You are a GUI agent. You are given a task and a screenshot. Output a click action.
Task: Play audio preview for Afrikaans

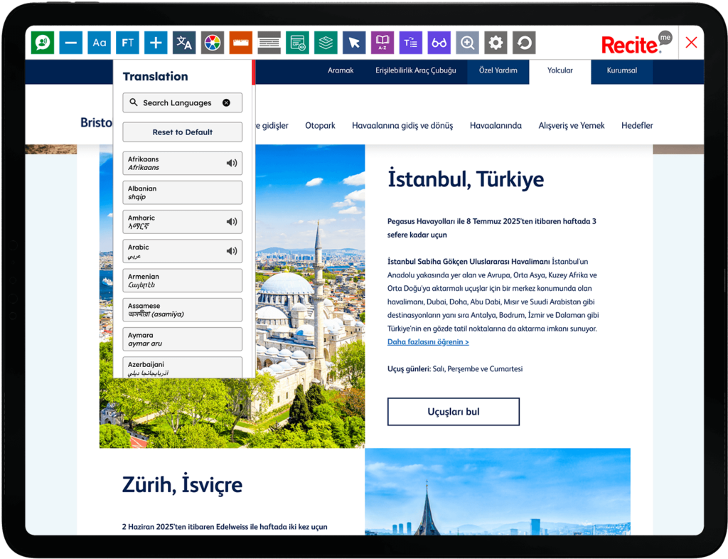(x=232, y=163)
